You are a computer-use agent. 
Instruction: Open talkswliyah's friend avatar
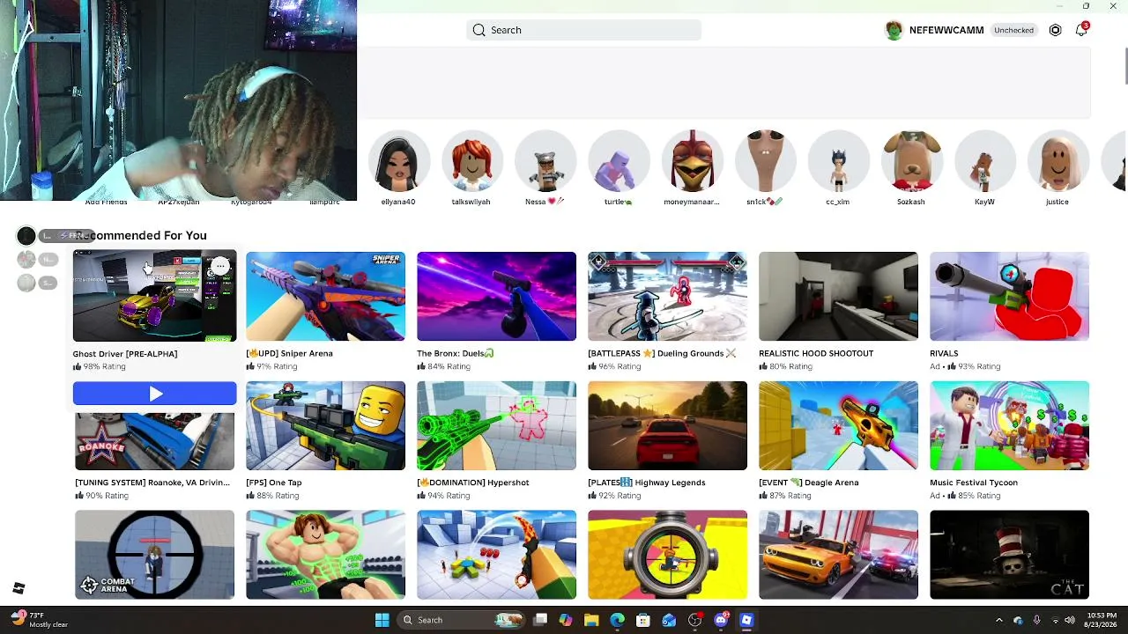click(x=471, y=161)
